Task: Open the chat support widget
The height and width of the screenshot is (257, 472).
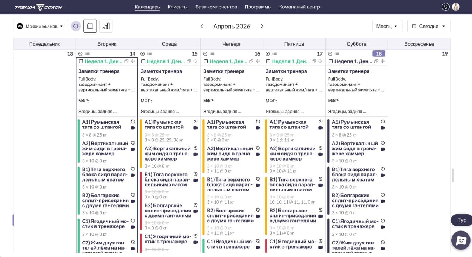Action: [461, 240]
